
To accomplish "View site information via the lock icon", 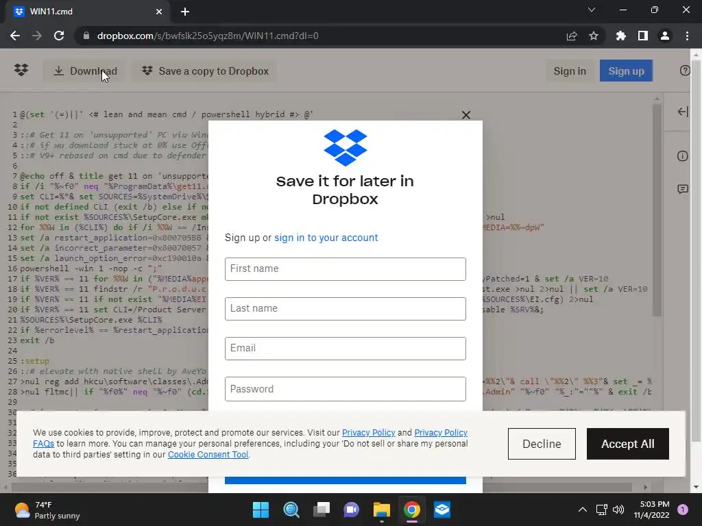I will point(86,36).
